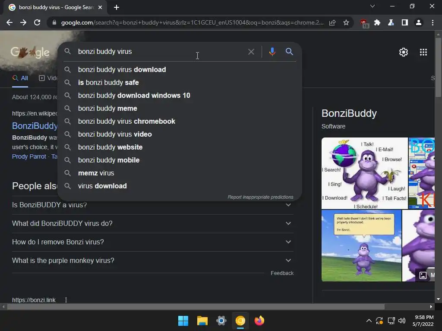
Task: Click the three-dot menu beside bonzi.link result
Action: 66,300
